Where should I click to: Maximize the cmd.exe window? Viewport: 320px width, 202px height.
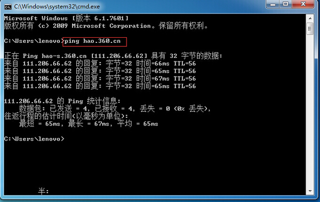coord(286,4)
